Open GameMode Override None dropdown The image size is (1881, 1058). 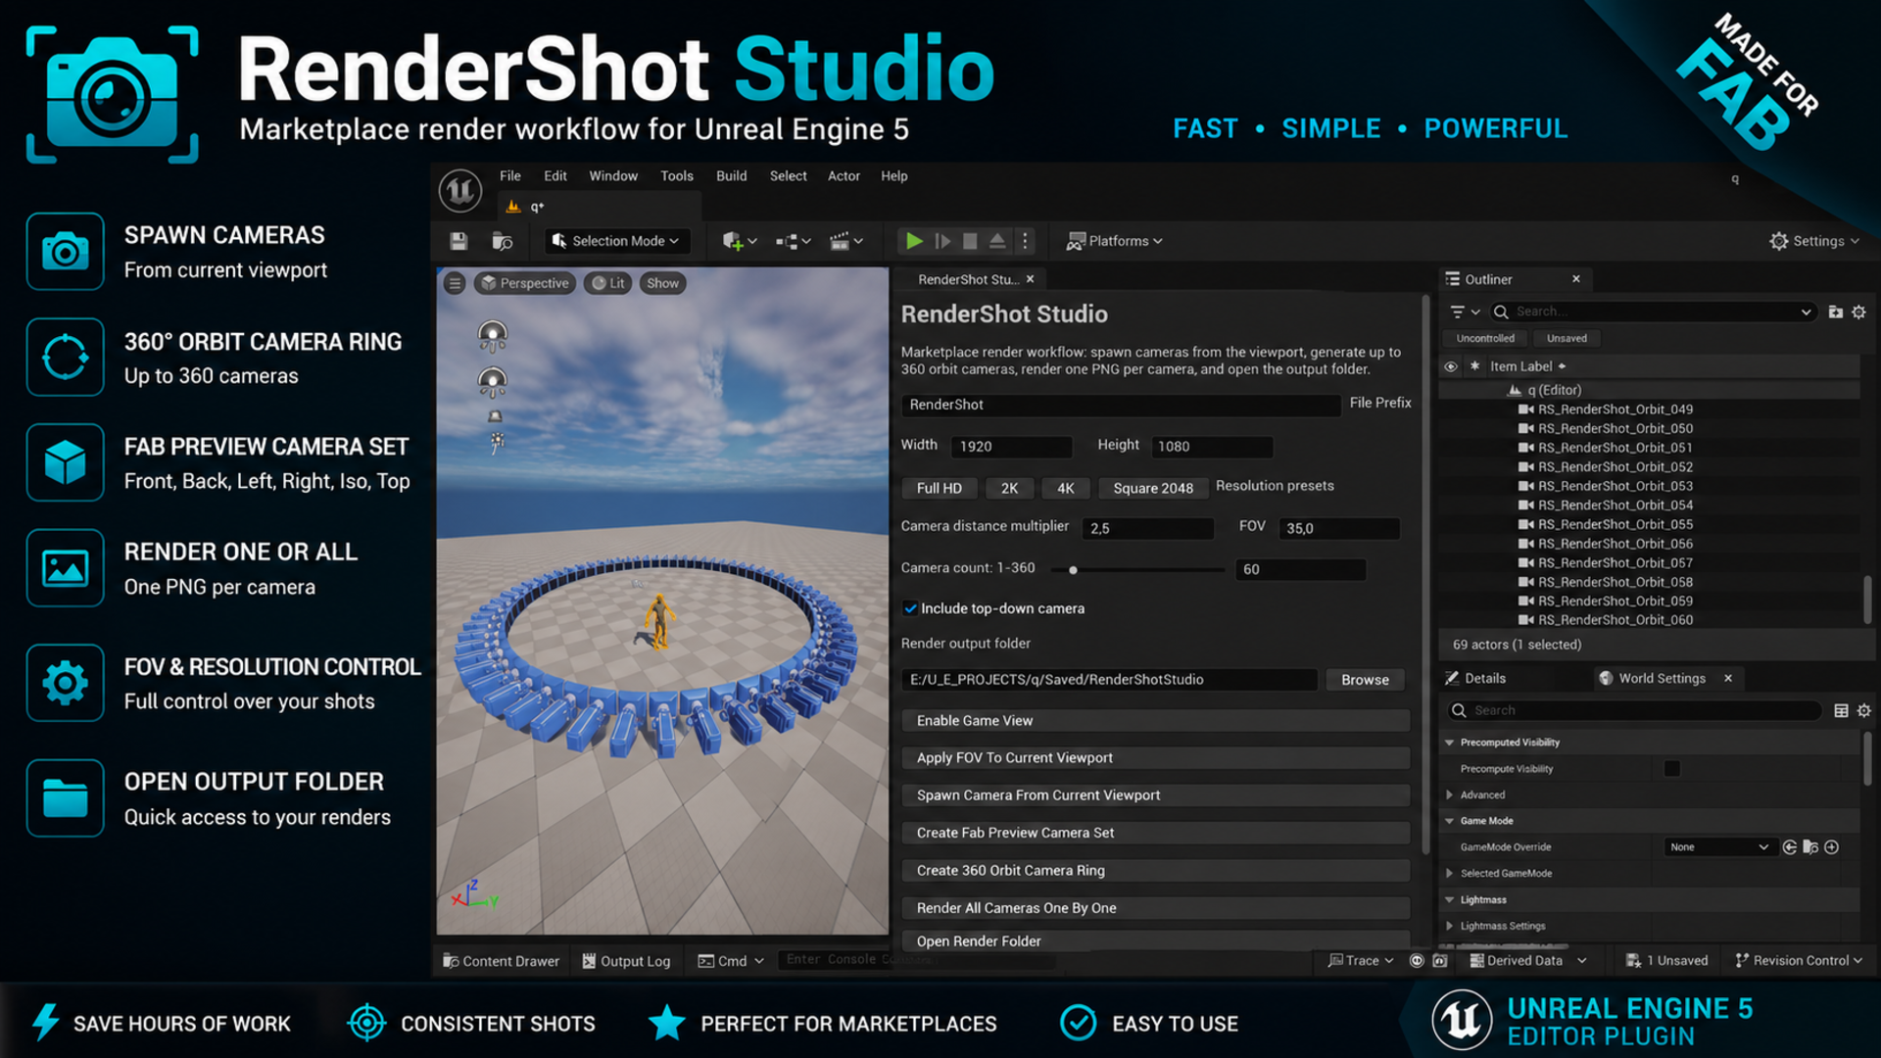click(x=1719, y=847)
